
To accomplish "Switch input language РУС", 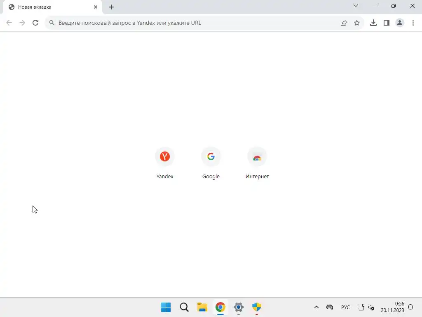I will click(x=346, y=307).
